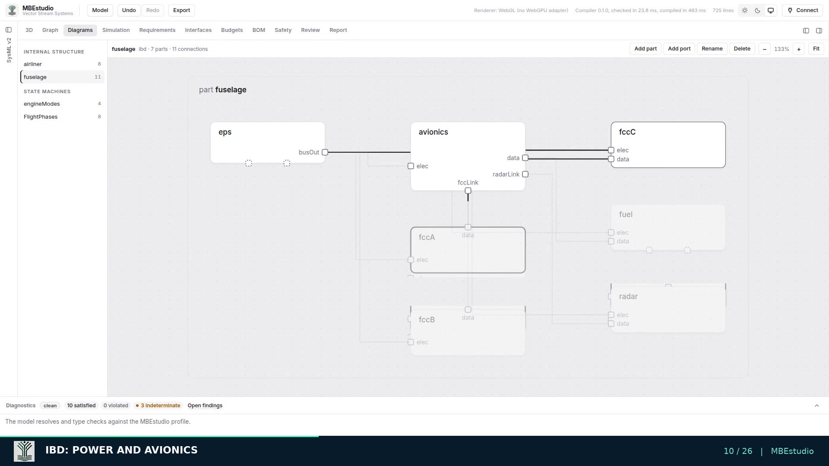Open the Review tab
The width and height of the screenshot is (829, 466).
[310, 30]
